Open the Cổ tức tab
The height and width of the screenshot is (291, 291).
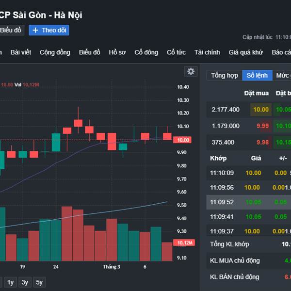176,52
